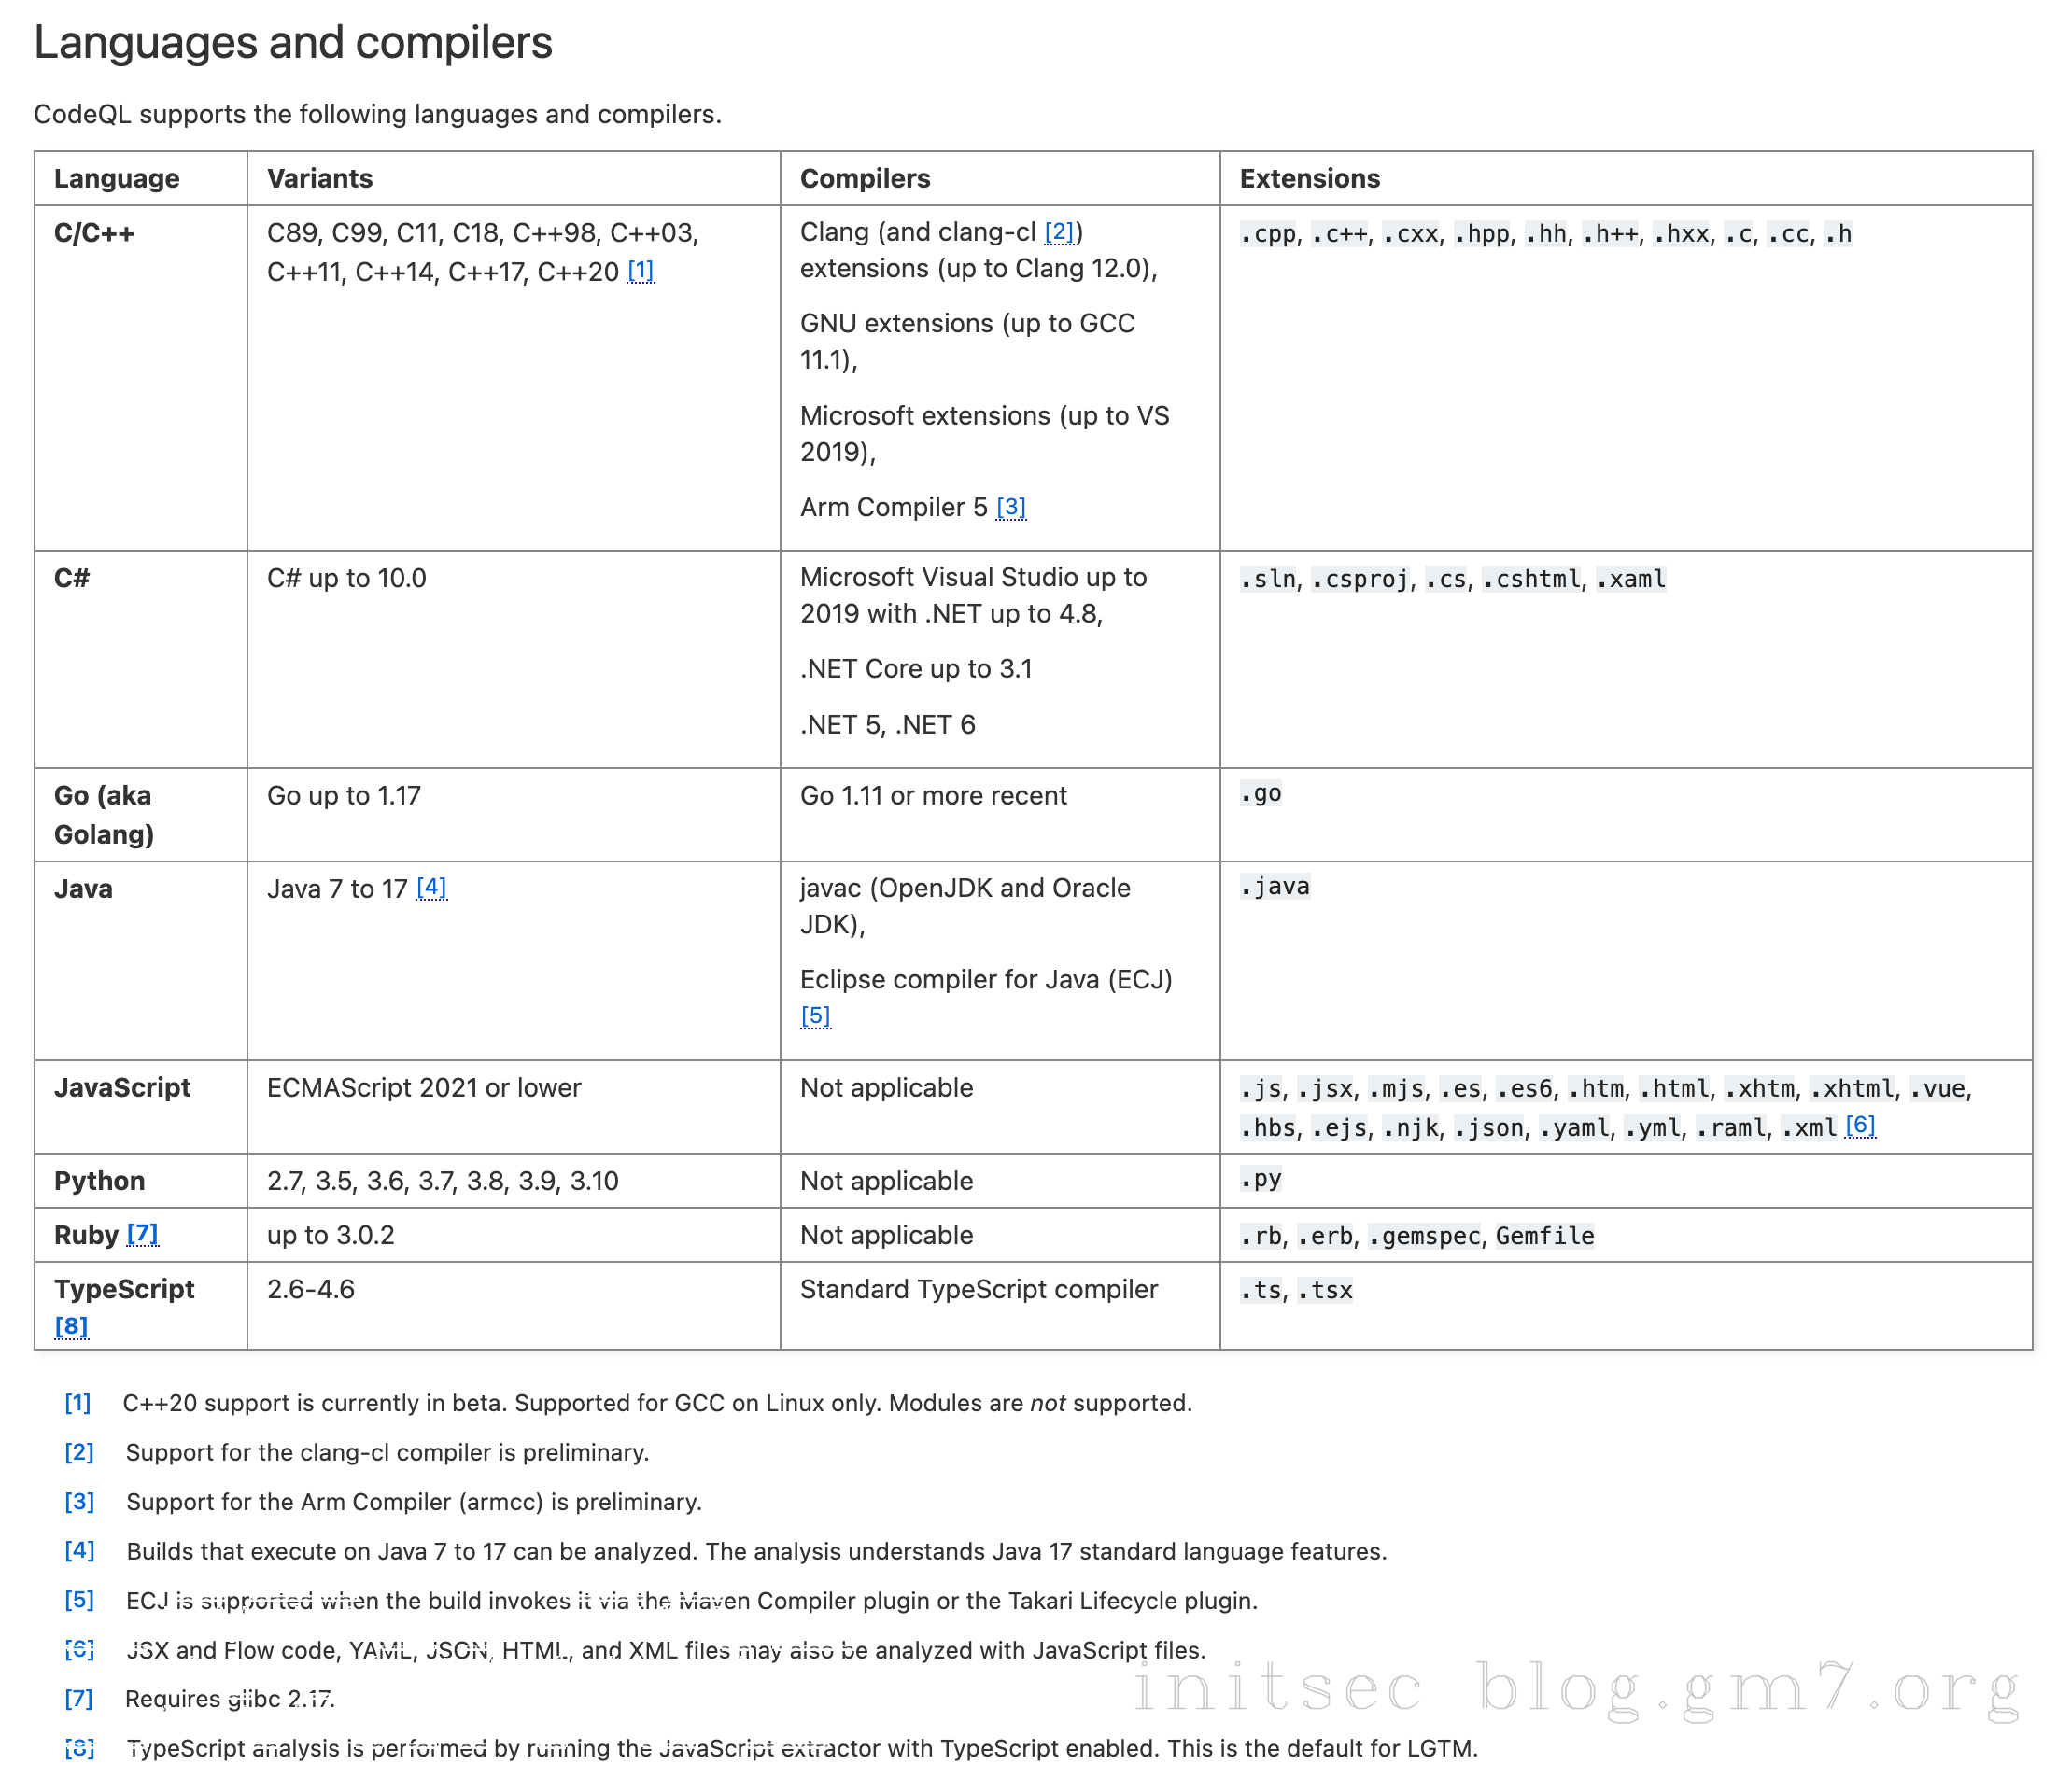
Task: Click the .csproj extension code text
Action: tap(1360, 579)
